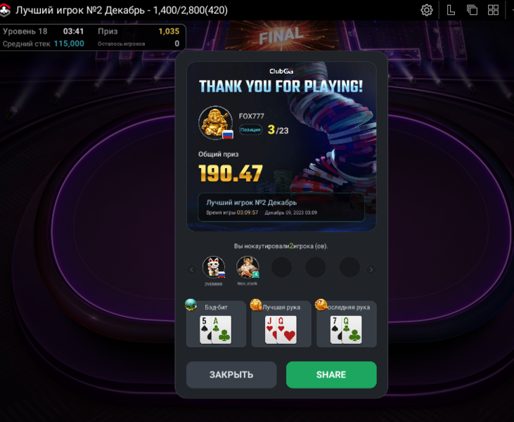Open the tile grid view icon
514x422 pixels.
click(493, 10)
